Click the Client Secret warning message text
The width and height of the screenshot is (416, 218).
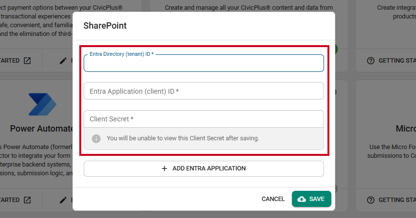[x=183, y=138]
